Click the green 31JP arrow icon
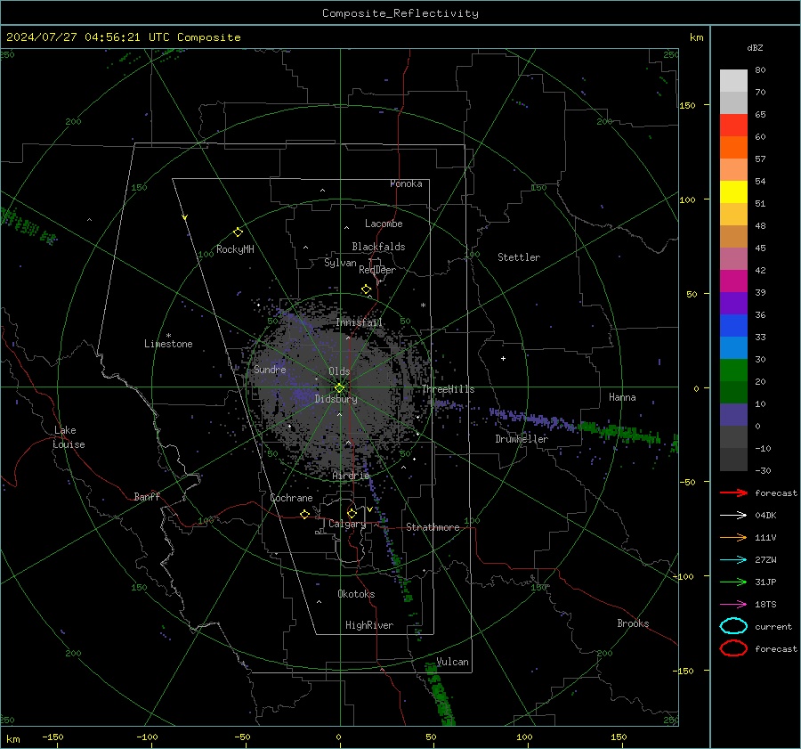The height and width of the screenshot is (749, 801). 733,582
